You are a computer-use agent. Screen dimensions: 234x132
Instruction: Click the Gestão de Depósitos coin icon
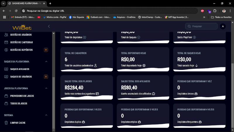pyautogui.click(x=6, y=50)
